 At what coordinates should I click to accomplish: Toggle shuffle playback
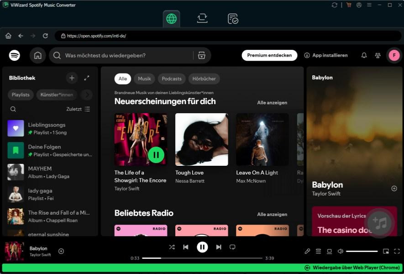(x=172, y=247)
